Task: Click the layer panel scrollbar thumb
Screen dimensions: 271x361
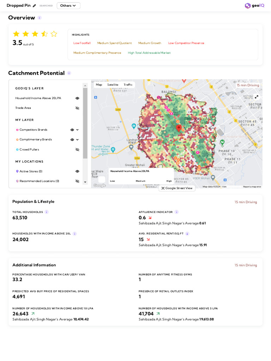Action: click(x=85, y=123)
